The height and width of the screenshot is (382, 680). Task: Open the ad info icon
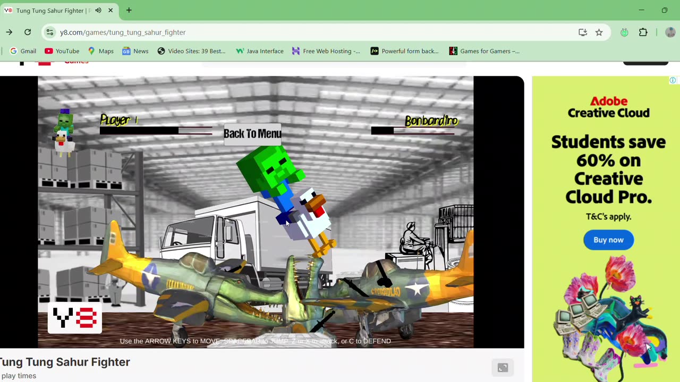(x=673, y=81)
